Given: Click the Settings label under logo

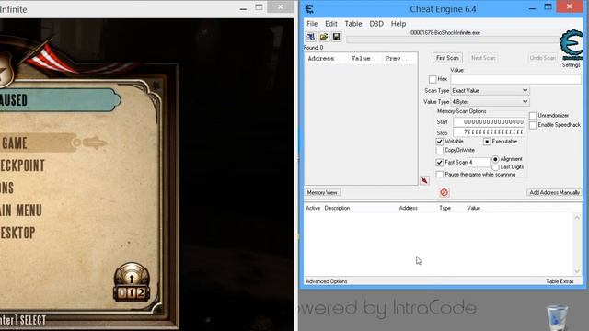Looking at the screenshot, I should [x=571, y=65].
